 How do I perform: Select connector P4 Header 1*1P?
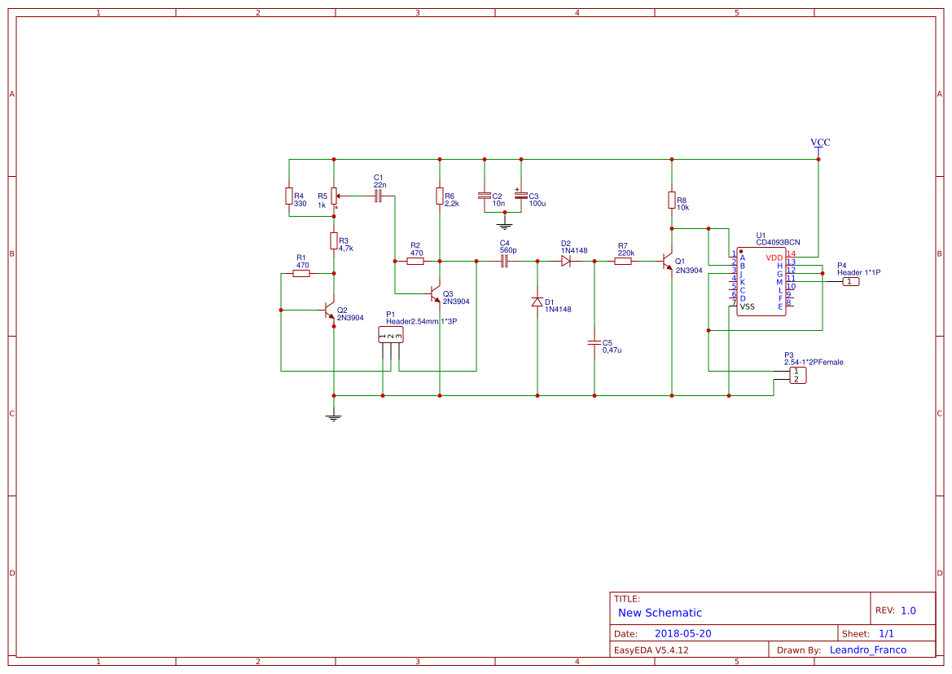pyautogui.click(x=849, y=281)
